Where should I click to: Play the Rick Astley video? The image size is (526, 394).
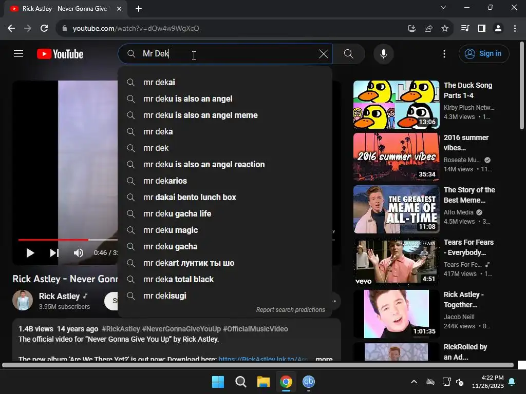pyautogui.click(x=30, y=252)
